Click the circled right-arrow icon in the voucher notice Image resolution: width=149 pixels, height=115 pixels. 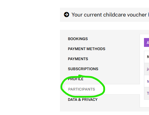(66, 15)
